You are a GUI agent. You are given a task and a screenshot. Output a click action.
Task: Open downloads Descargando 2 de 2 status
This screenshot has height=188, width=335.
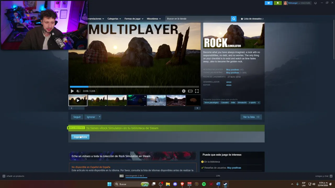[x=135, y=176]
